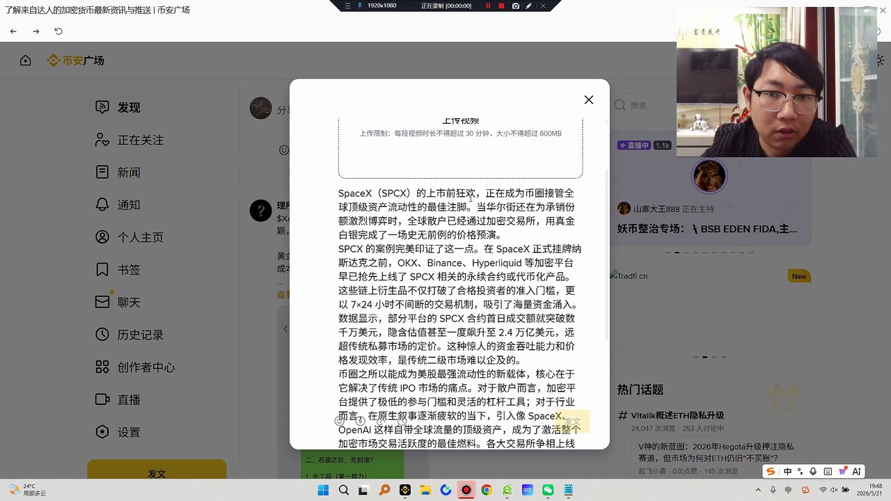Click the New badge on banner
The width and height of the screenshot is (891, 501).
[x=798, y=276]
